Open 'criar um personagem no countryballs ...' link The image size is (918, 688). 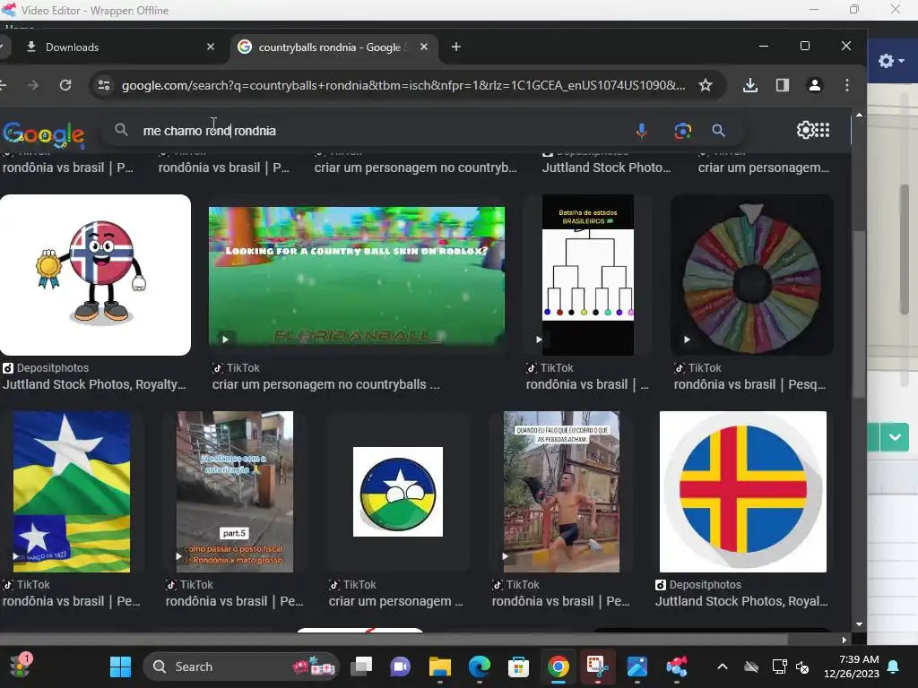[325, 384]
